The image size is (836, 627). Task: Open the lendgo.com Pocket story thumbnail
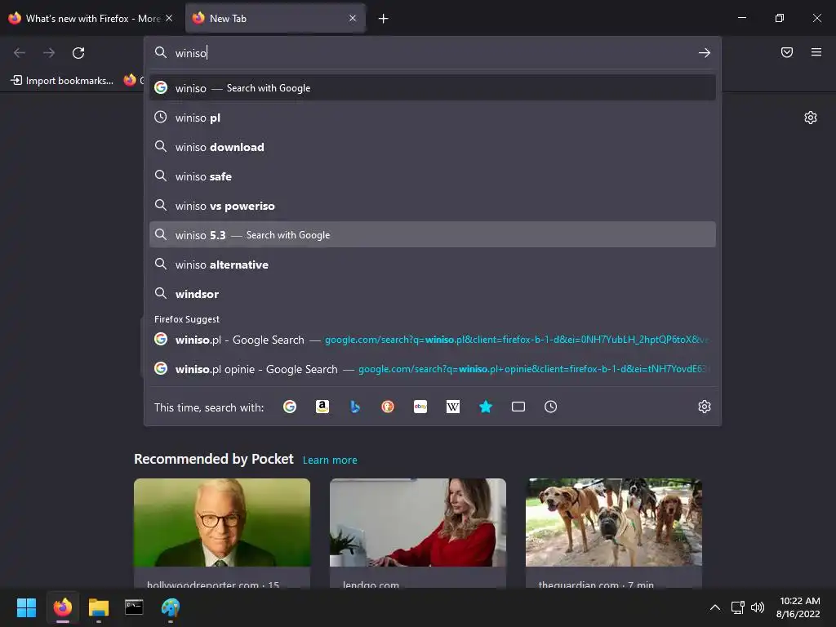coord(418,522)
